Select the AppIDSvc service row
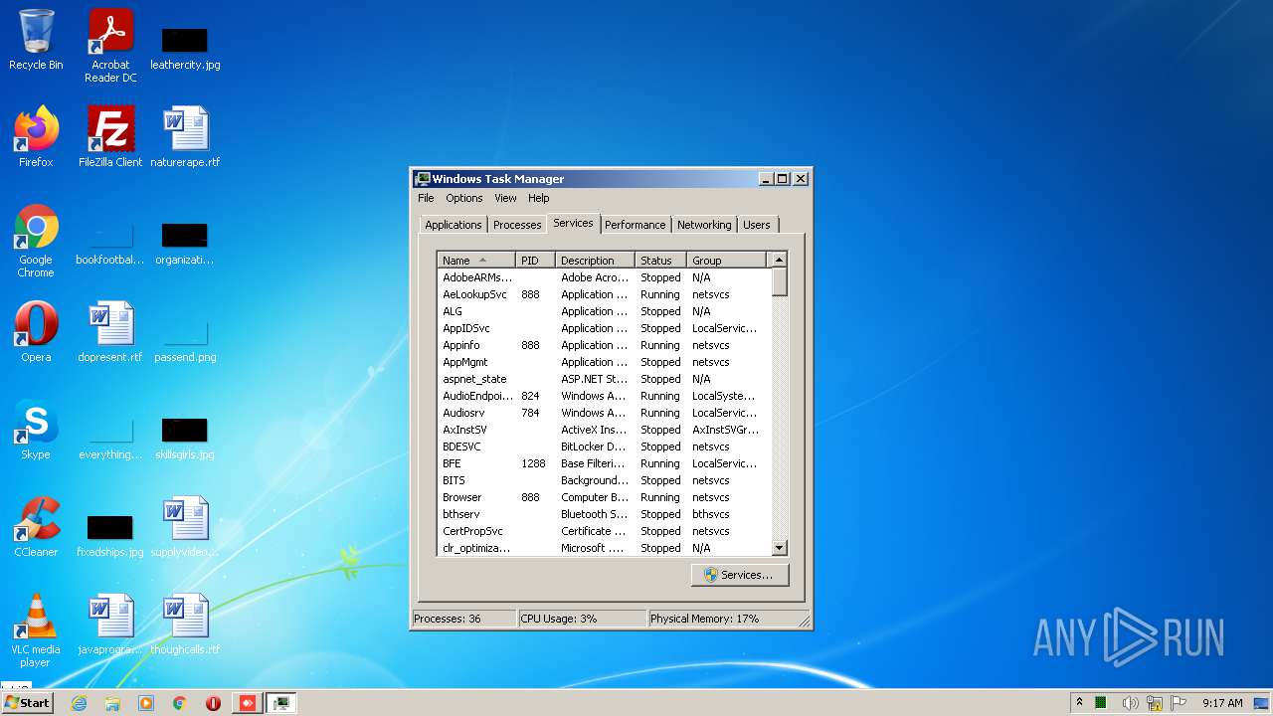Viewport: 1273px width, 716px height. point(604,328)
